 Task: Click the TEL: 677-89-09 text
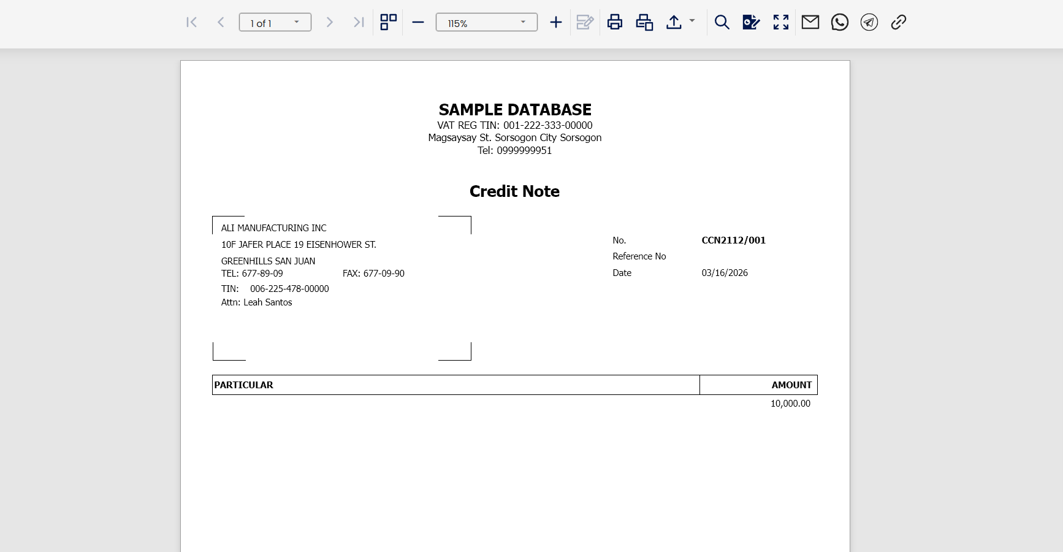pos(252,274)
